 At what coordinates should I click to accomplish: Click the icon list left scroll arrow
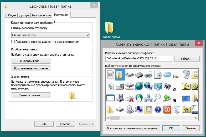[x=108, y=118]
